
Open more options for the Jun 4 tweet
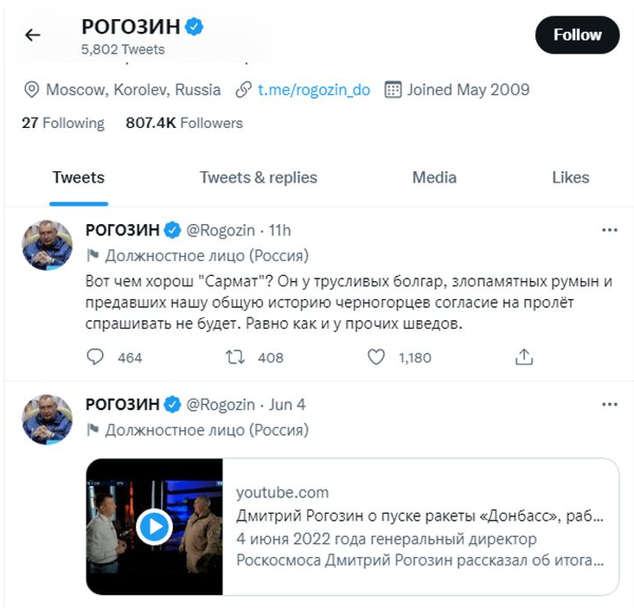[610, 404]
